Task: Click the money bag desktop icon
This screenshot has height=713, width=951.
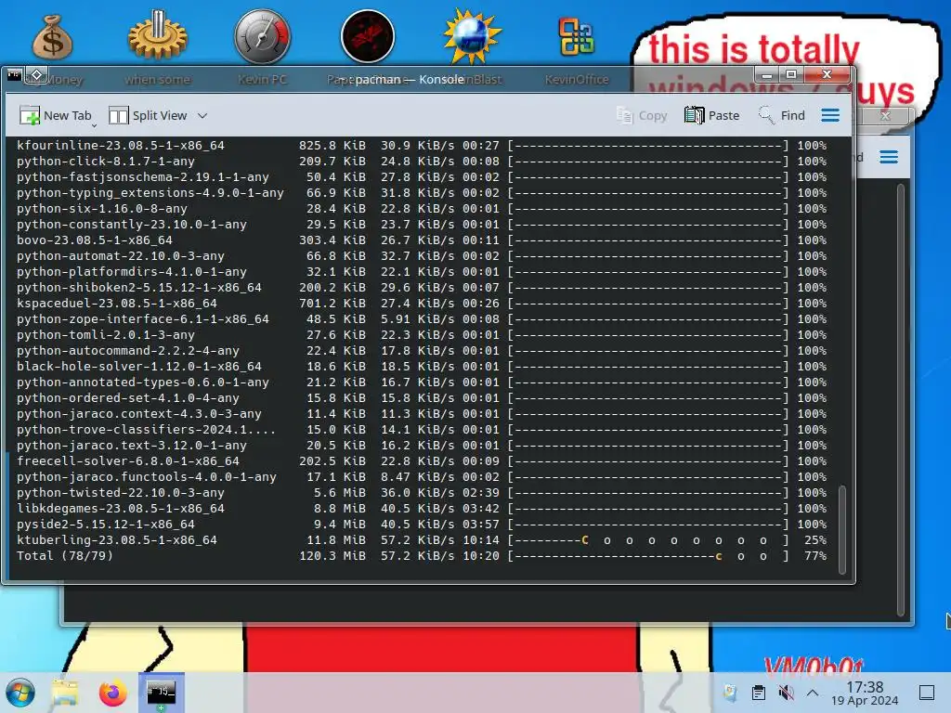Action: 53,37
